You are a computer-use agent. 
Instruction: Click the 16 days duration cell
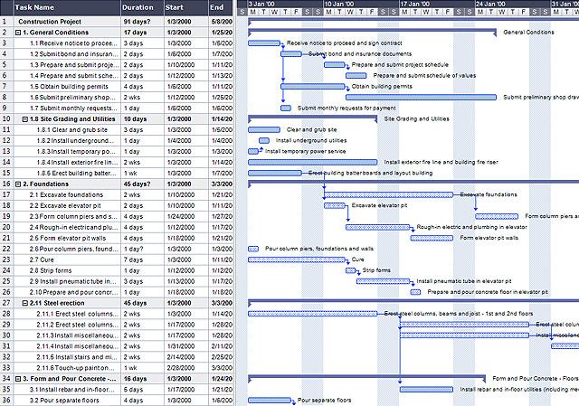142,379
